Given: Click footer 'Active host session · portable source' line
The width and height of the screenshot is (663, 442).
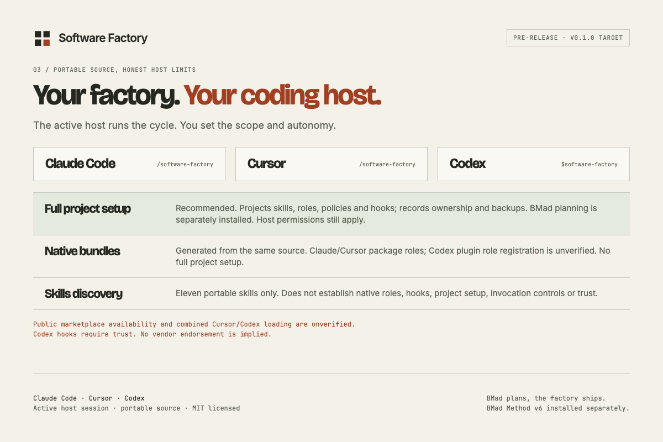Looking at the screenshot, I should coord(136,408).
